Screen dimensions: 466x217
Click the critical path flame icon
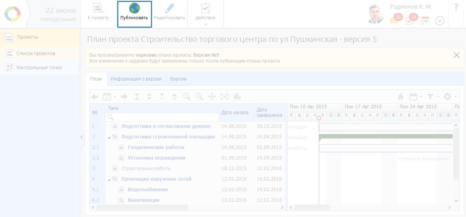[x=400, y=97]
